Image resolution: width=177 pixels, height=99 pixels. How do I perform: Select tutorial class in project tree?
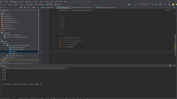pyautogui.click(x=14, y=54)
